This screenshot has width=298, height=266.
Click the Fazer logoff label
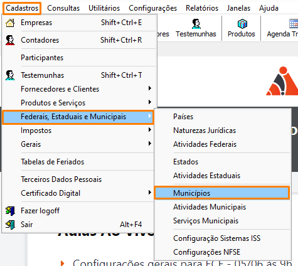pyautogui.click(x=40, y=211)
